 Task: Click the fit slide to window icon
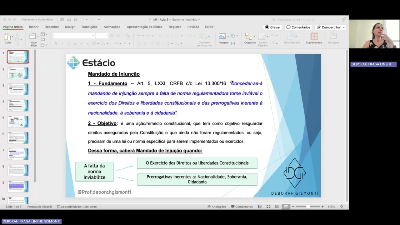coord(341,207)
